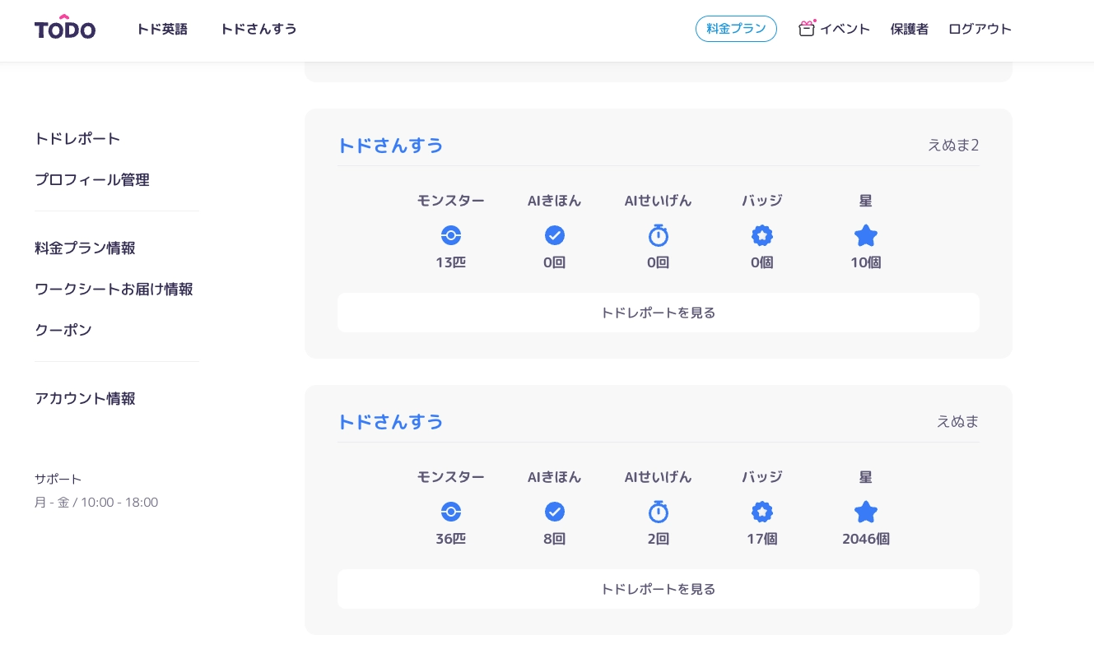The image size is (1094, 649).
Task: Click the badge icon in えぬま2 card
Action: point(762,236)
